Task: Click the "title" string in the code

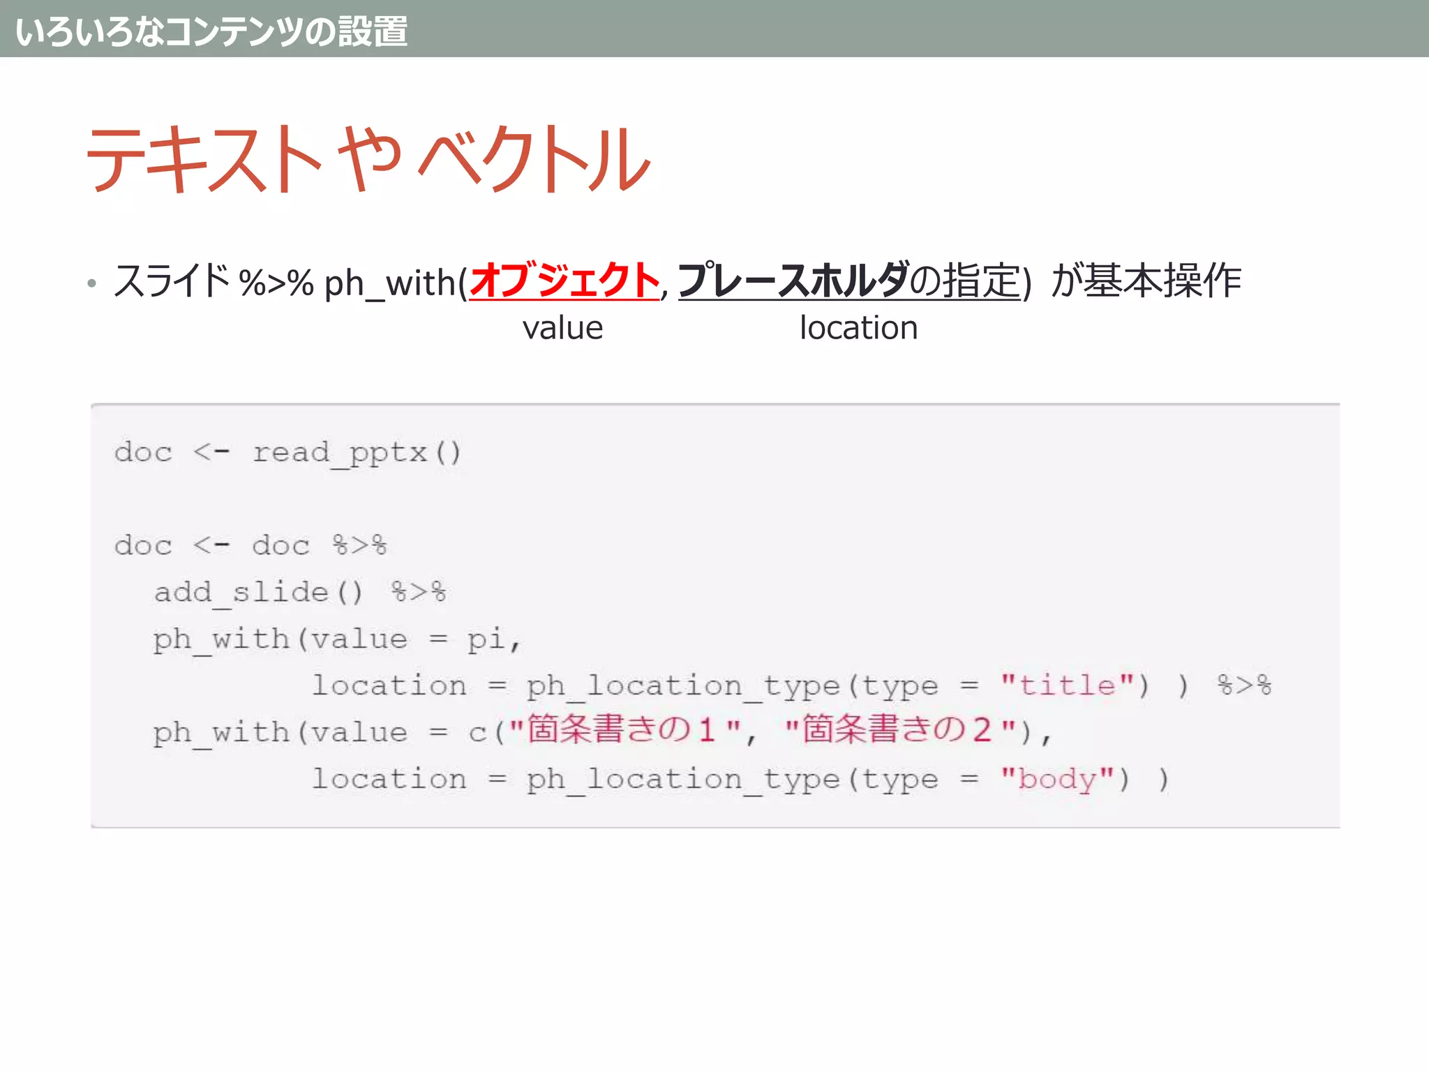Action: [x=1067, y=685]
